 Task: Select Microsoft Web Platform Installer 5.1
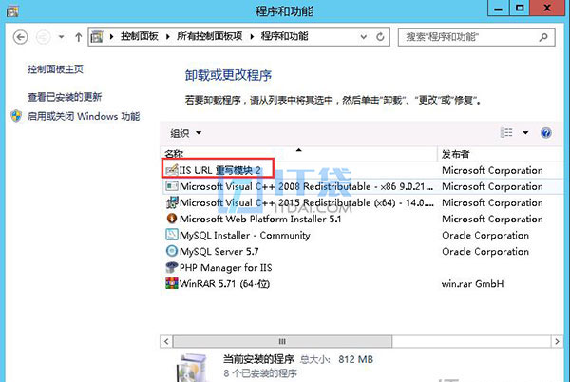click(260, 219)
